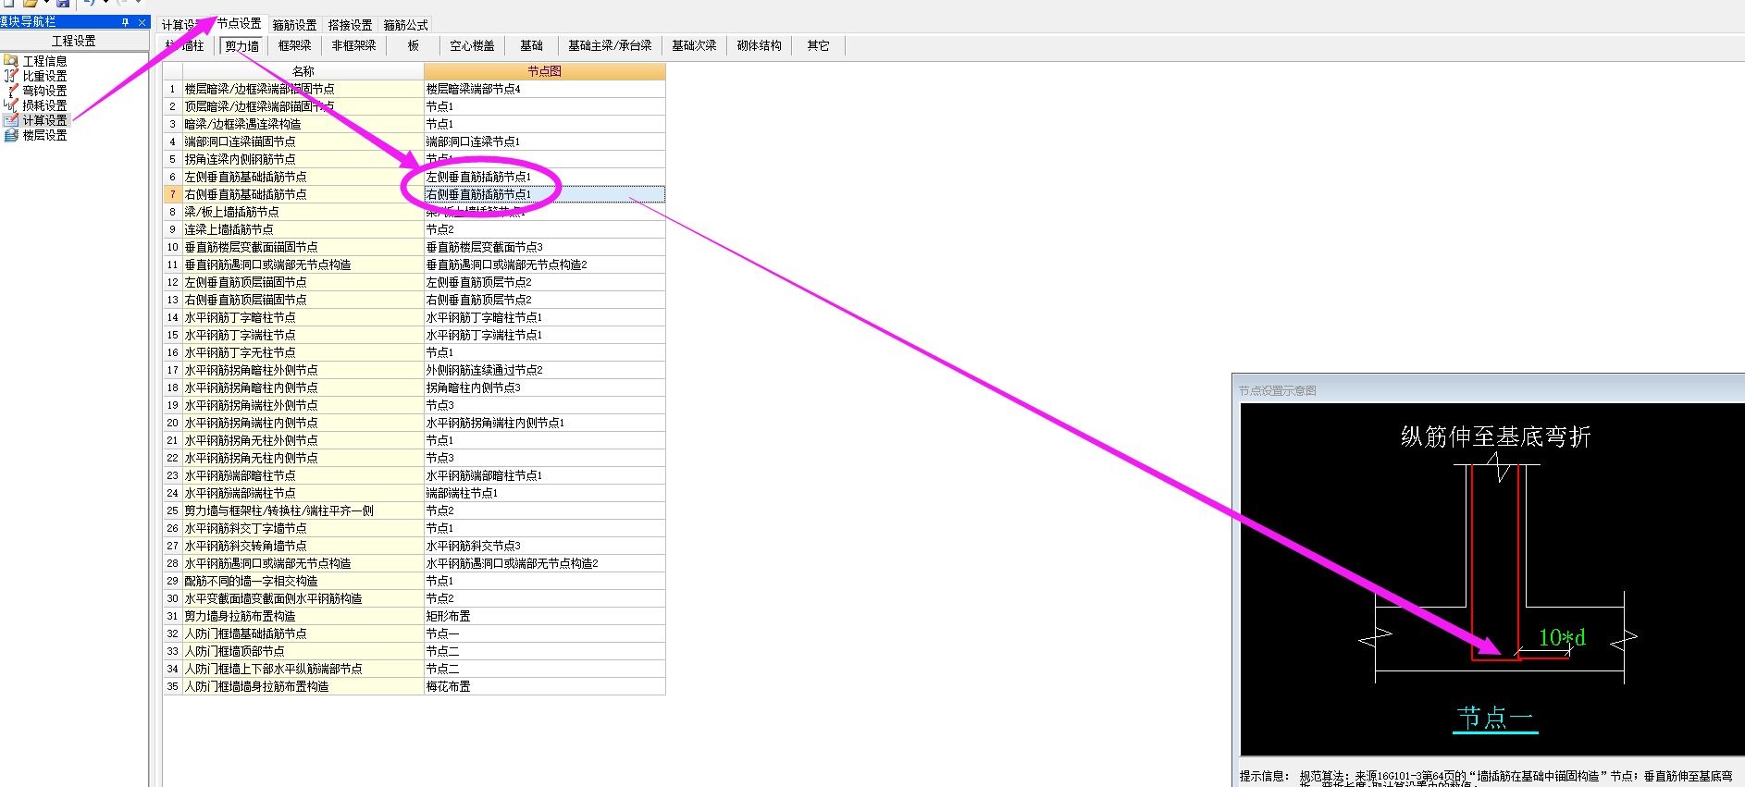Select the 砌体结构 component button
1745x787 pixels.
pos(759,45)
